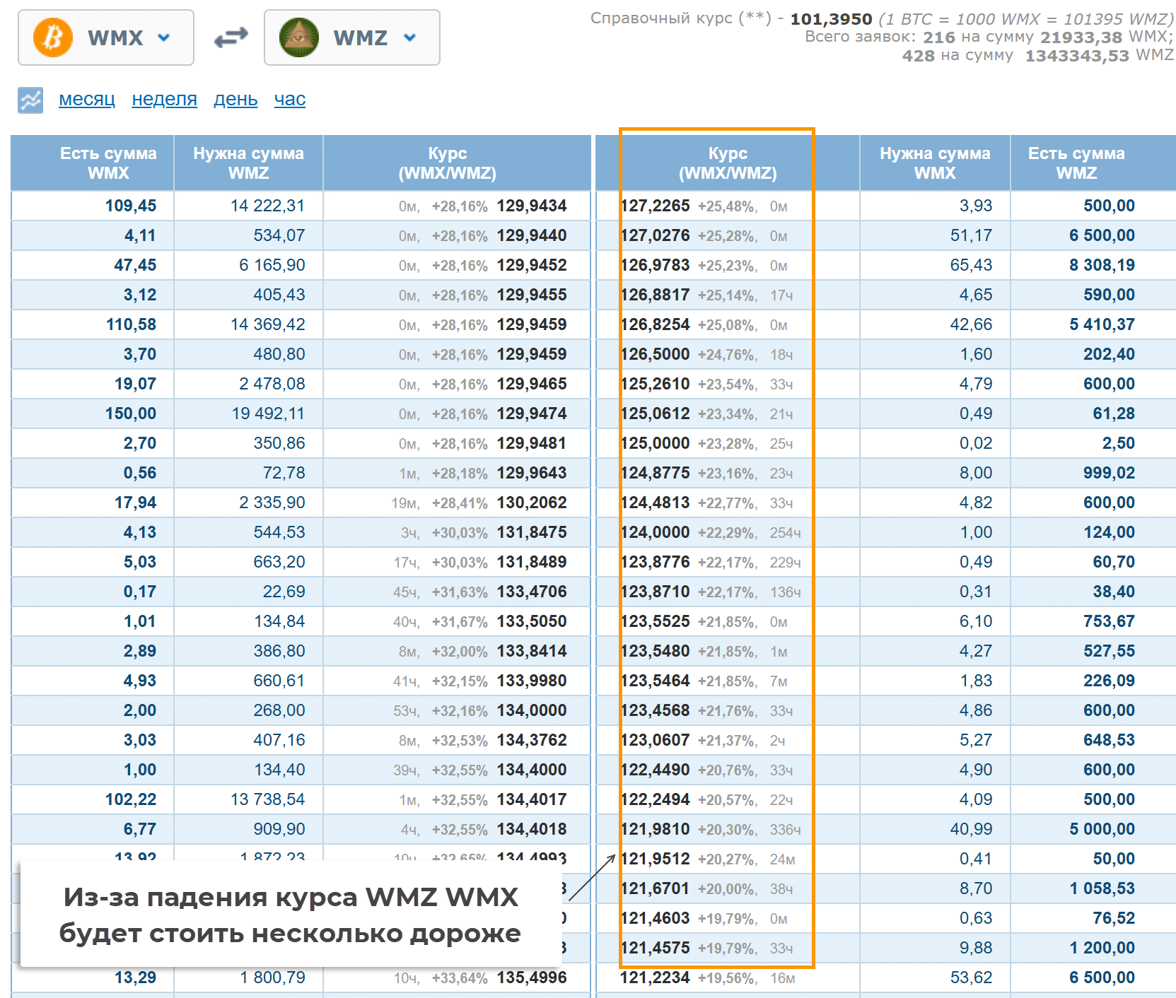Swap currencies with the arrows icon
1176x998 pixels.
[231, 37]
